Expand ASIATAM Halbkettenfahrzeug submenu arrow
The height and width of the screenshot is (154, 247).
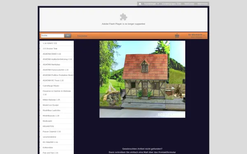point(73,59)
